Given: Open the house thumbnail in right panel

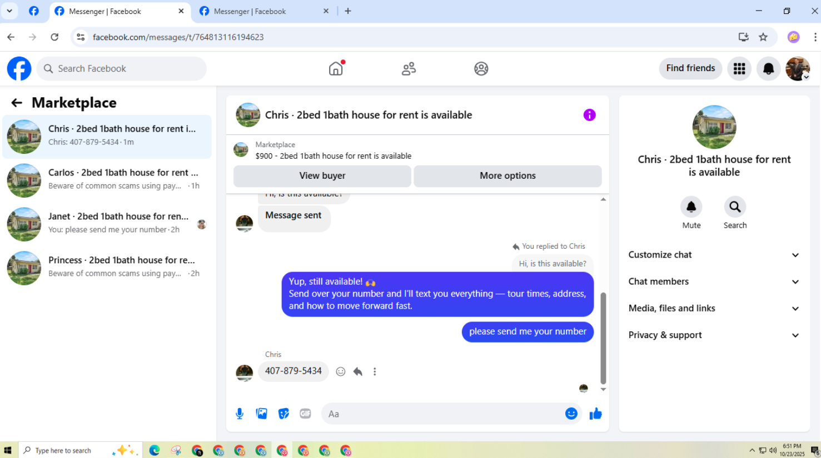Looking at the screenshot, I should pyautogui.click(x=714, y=127).
